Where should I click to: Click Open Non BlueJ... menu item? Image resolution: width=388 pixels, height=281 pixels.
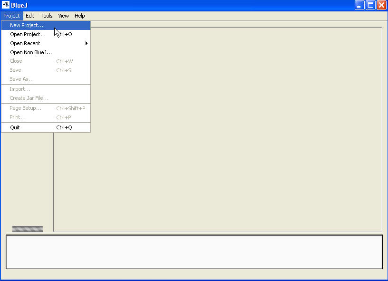31,52
